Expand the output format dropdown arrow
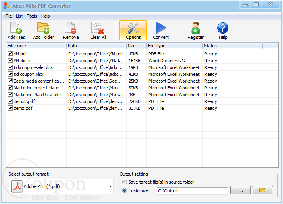The height and width of the screenshot is (204, 283). 111,186
